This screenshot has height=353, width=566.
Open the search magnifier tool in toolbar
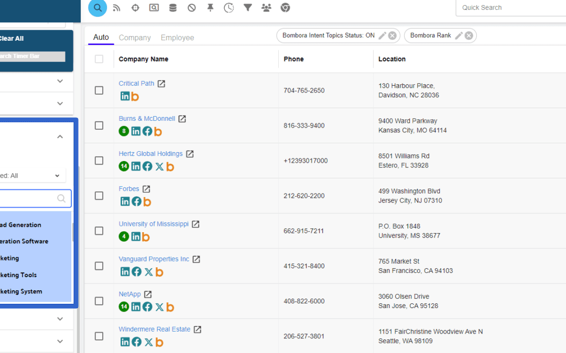click(97, 7)
